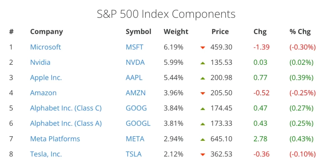Open the Apple Inc. company page
This screenshot has width=333, height=163.
[x=46, y=78]
